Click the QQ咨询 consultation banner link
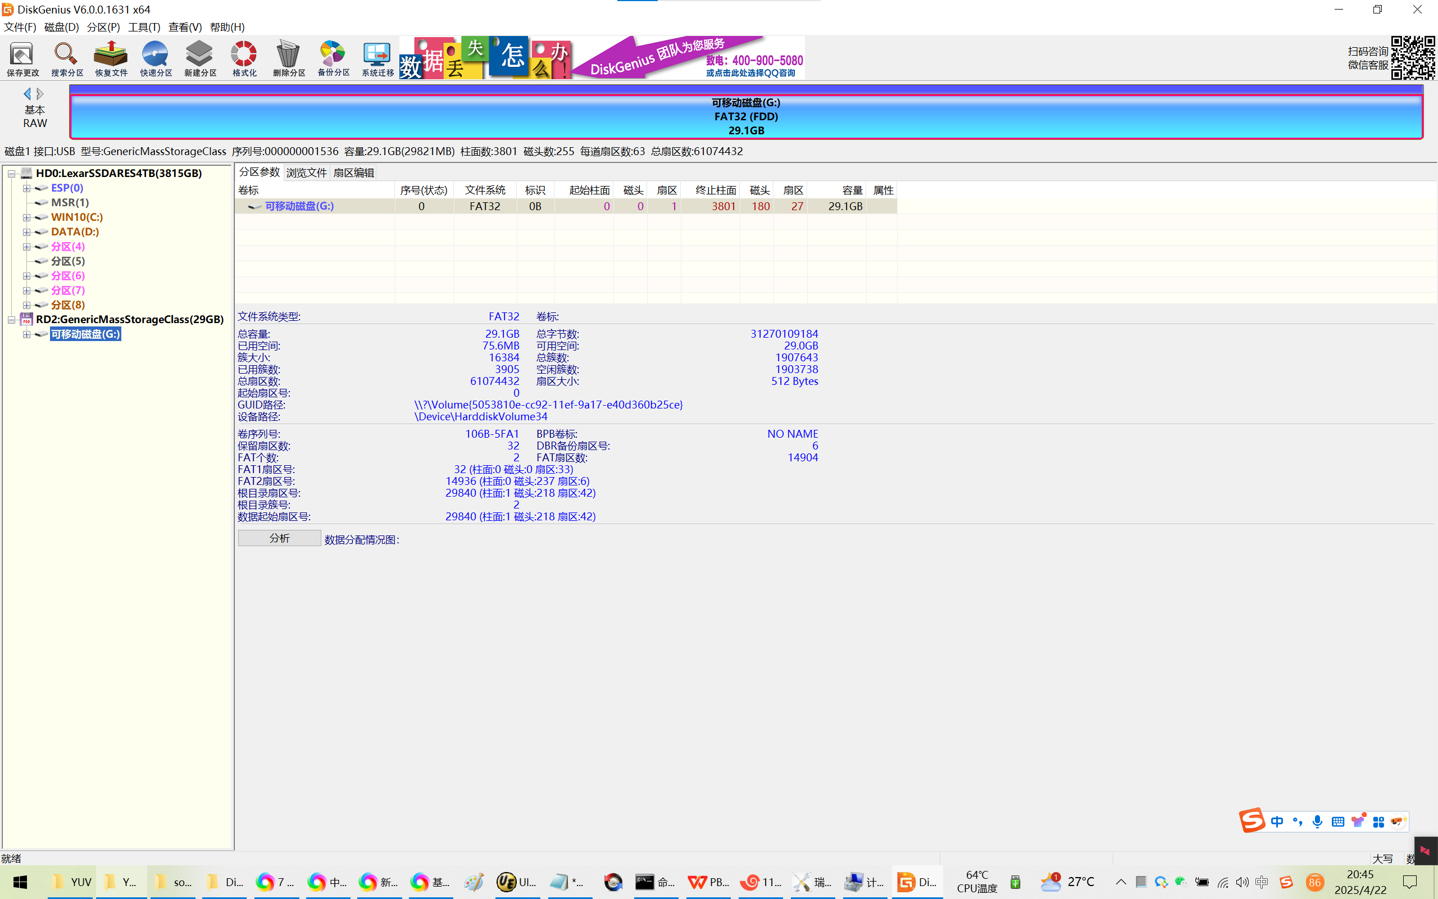1438x899 pixels. tap(750, 73)
